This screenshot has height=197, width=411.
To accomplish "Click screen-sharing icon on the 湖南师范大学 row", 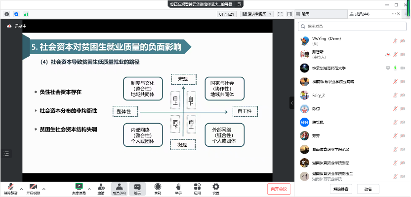I will click(388, 68).
